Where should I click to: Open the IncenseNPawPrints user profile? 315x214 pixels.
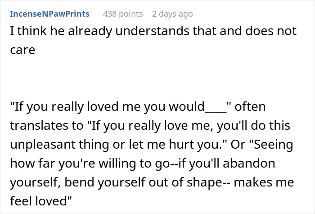49,14
